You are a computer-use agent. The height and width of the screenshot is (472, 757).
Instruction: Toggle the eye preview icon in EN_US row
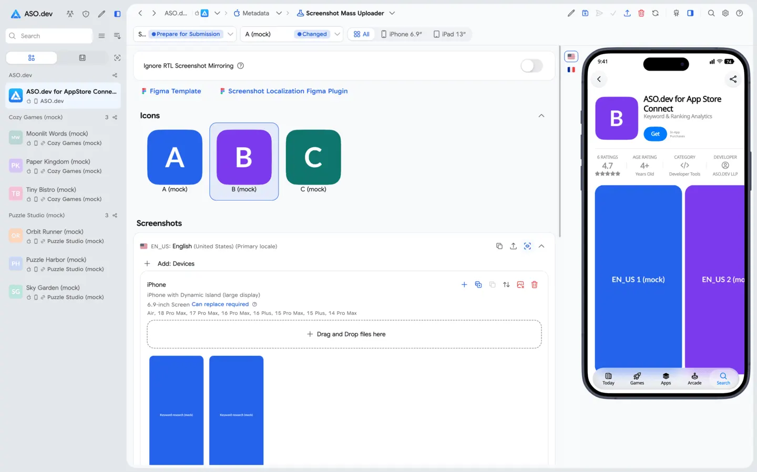click(527, 246)
